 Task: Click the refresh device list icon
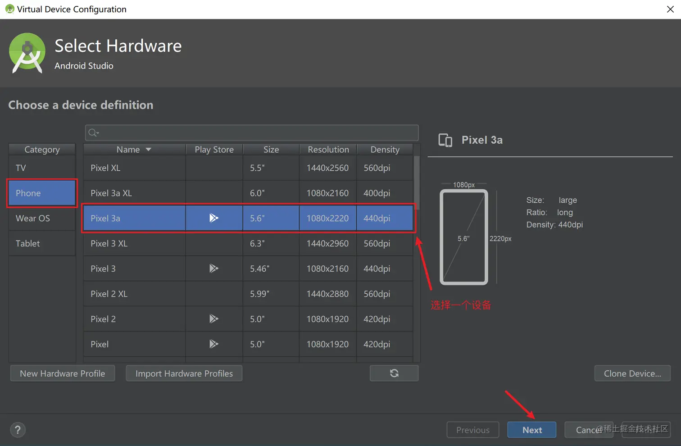[x=394, y=373]
